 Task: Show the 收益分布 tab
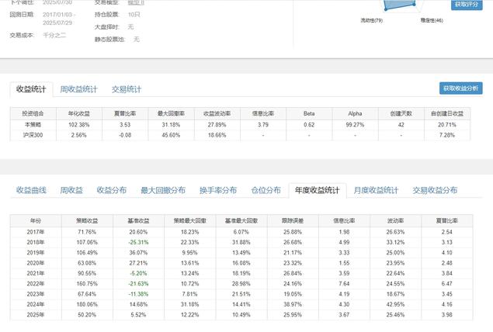coord(111,190)
